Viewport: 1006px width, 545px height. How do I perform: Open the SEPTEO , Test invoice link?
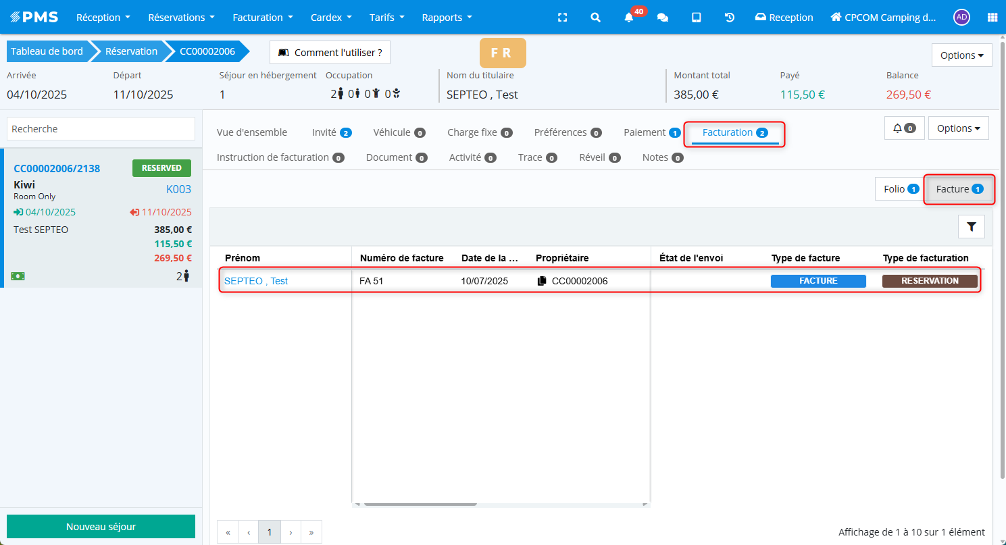tap(256, 281)
